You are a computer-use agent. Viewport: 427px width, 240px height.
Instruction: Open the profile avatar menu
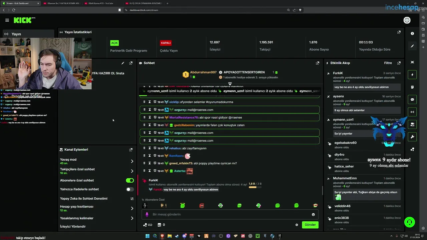point(407,20)
